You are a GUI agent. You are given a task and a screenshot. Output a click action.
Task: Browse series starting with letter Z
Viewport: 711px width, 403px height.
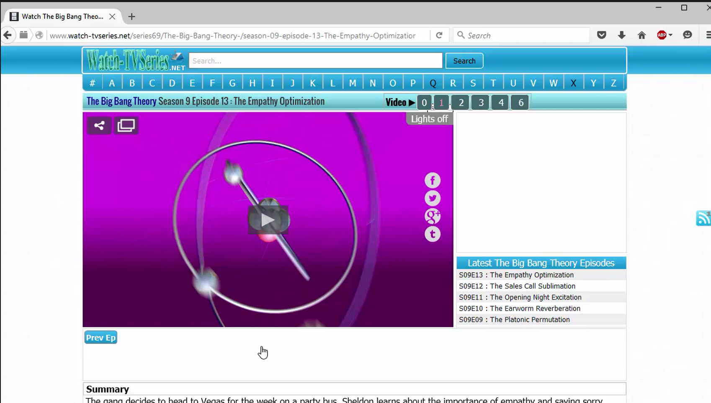coord(613,83)
